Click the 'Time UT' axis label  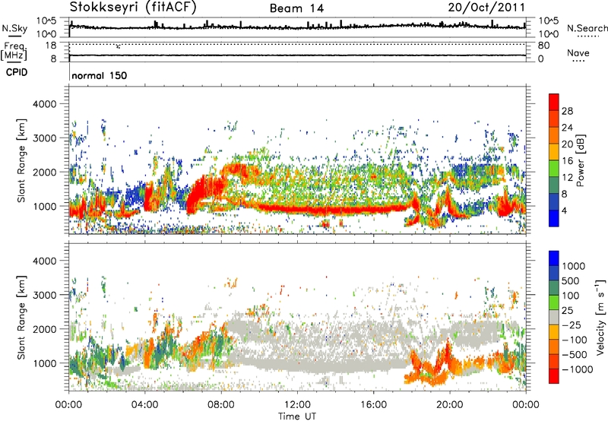point(297,416)
